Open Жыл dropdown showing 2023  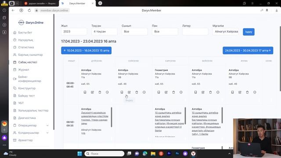(x=74, y=32)
